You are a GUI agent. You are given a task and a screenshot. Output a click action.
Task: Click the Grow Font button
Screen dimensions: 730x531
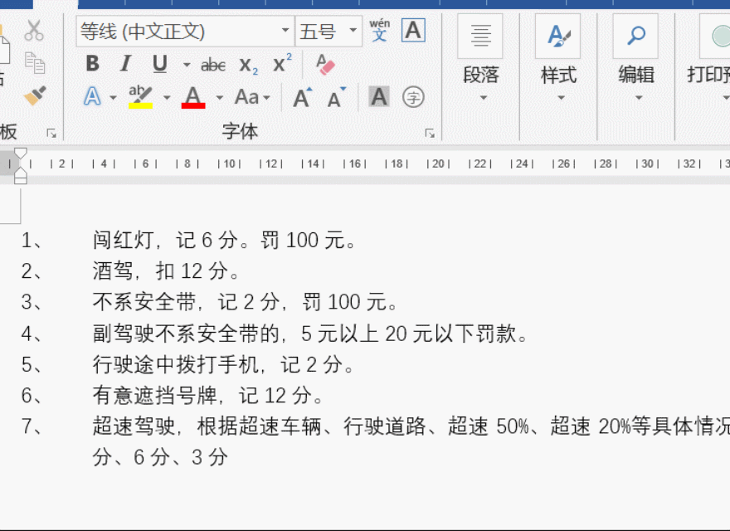point(301,96)
